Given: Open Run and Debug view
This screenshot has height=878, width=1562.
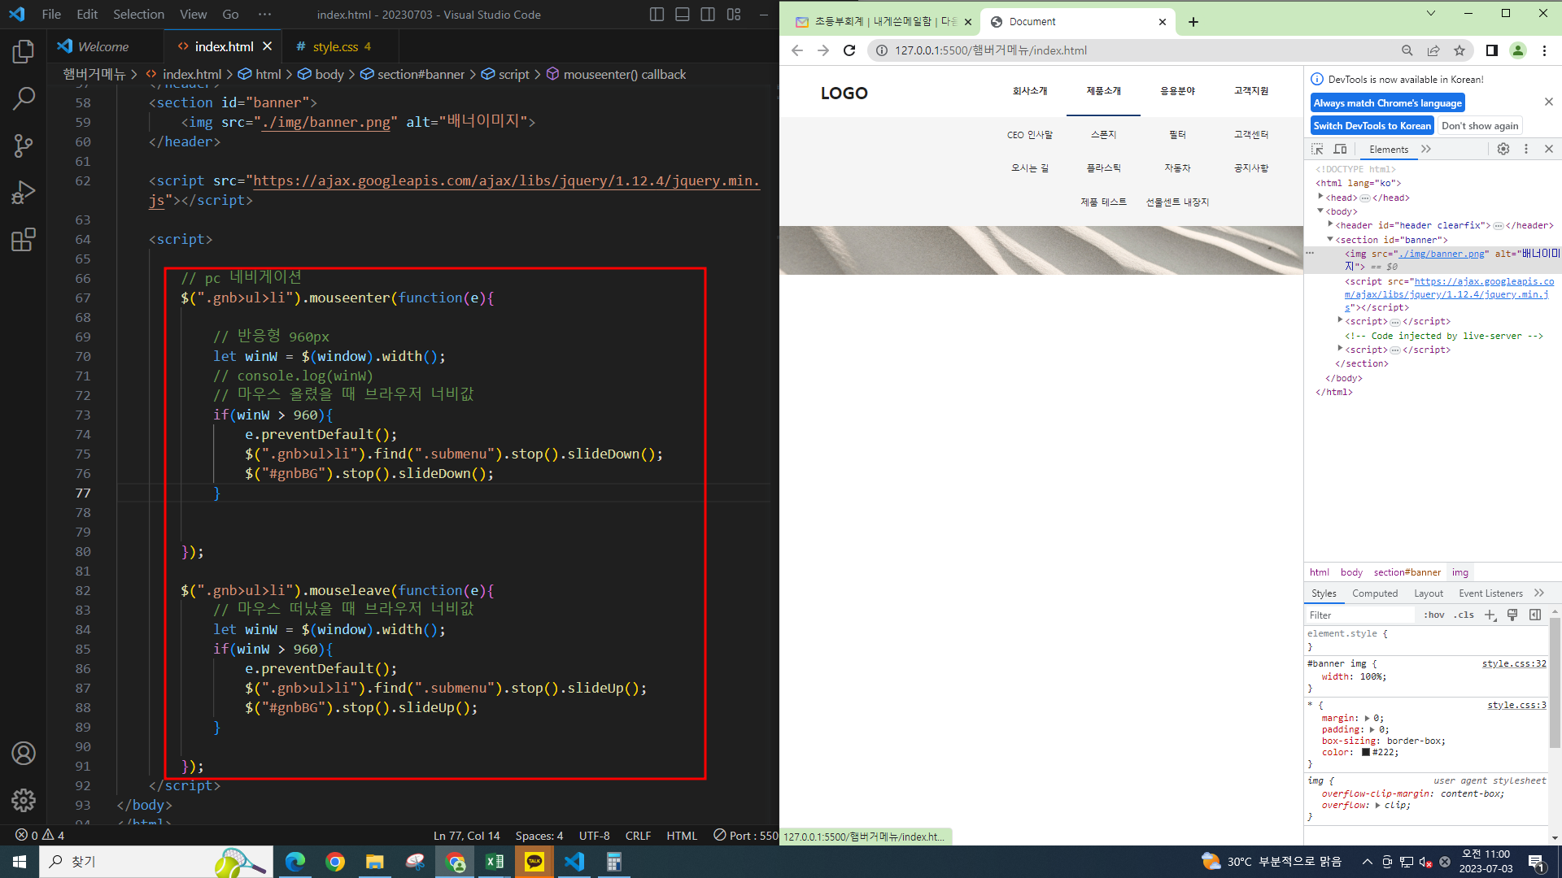Looking at the screenshot, I should [x=23, y=193].
